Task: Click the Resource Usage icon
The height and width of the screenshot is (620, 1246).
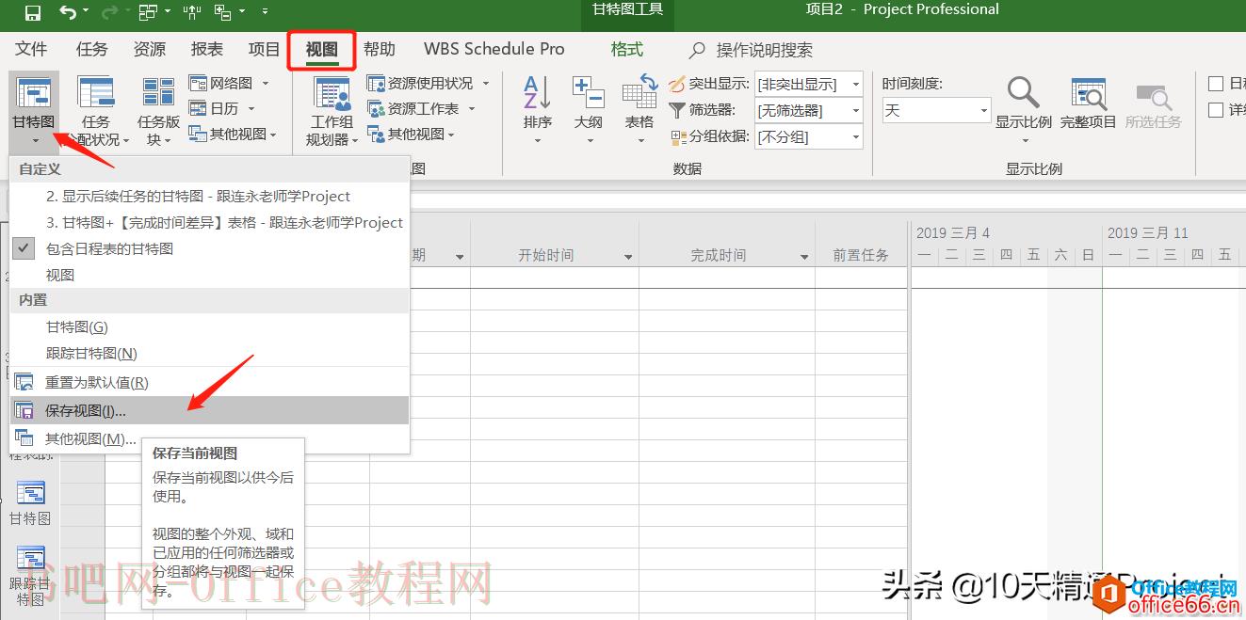Action: coord(376,84)
